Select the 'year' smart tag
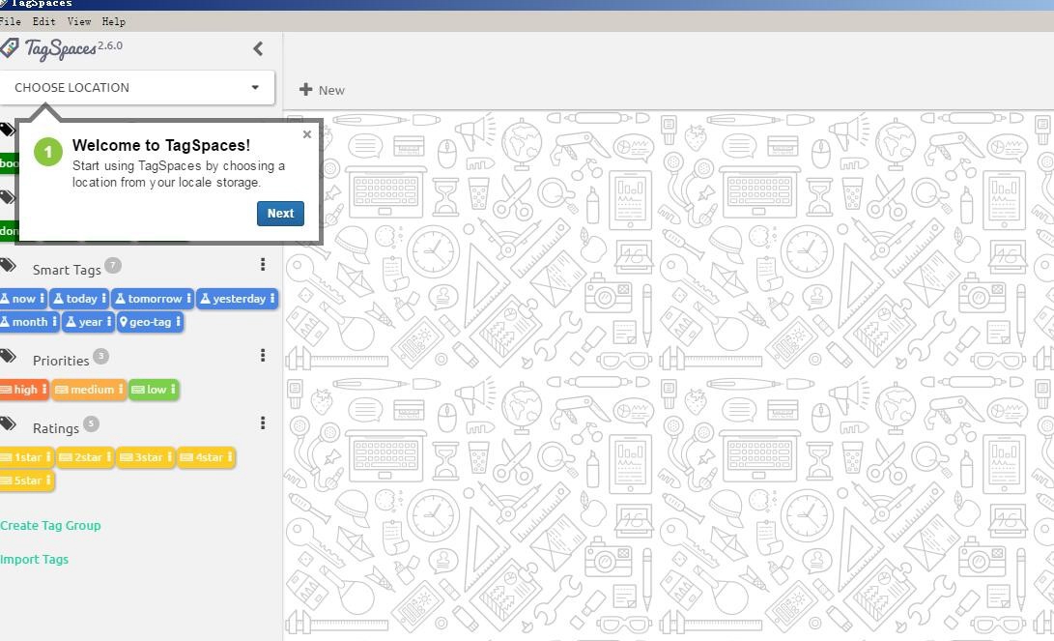Screen dimensions: 1054x641 (x=89, y=322)
